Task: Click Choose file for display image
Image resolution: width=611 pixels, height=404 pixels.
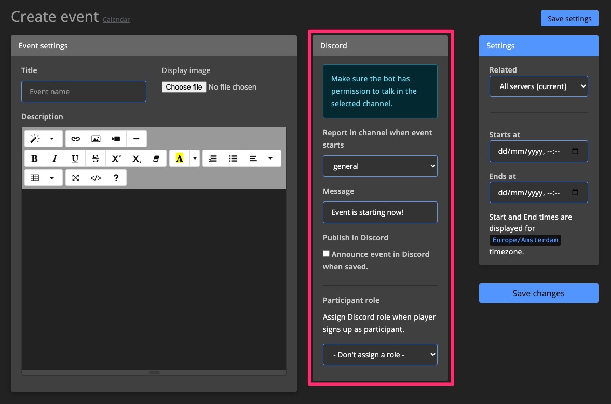Action: [184, 87]
